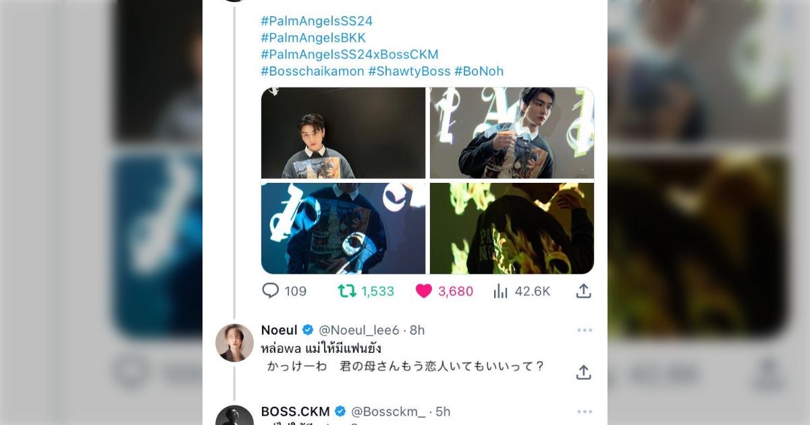Open top-left photo of the tweet
Image resolution: width=810 pixels, height=425 pixels.
344,133
